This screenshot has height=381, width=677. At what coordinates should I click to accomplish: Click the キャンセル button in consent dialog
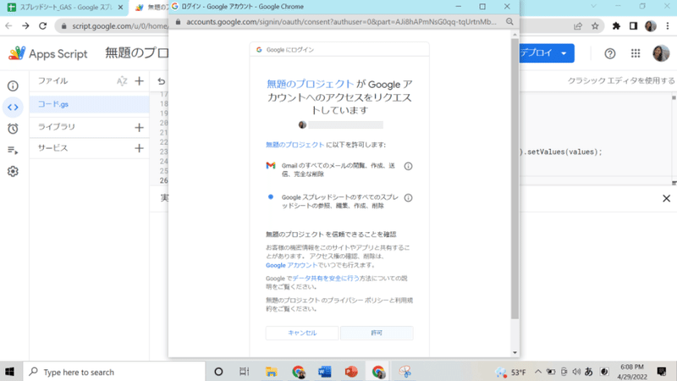click(x=302, y=333)
